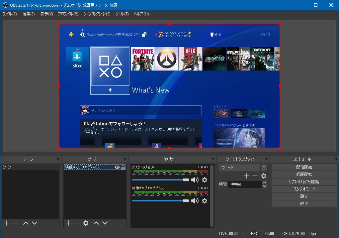
Task: Click the mixer panel vertical scrollbar
Action: pyautogui.click(x=212, y=196)
